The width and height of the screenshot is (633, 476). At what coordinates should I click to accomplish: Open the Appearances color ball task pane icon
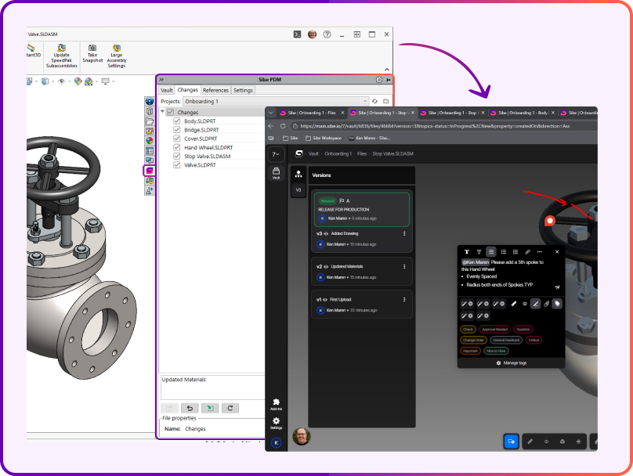pyautogui.click(x=150, y=141)
